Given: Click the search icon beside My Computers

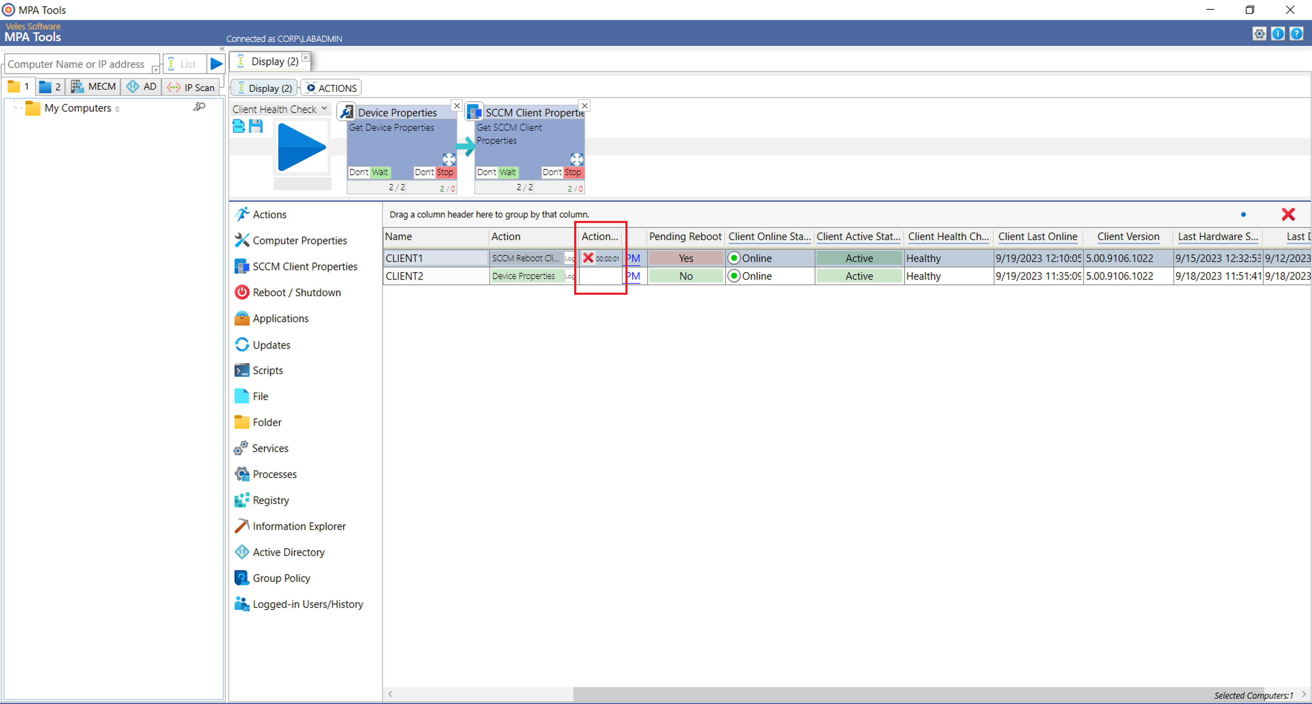Looking at the screenshot, I should [199, 107].
